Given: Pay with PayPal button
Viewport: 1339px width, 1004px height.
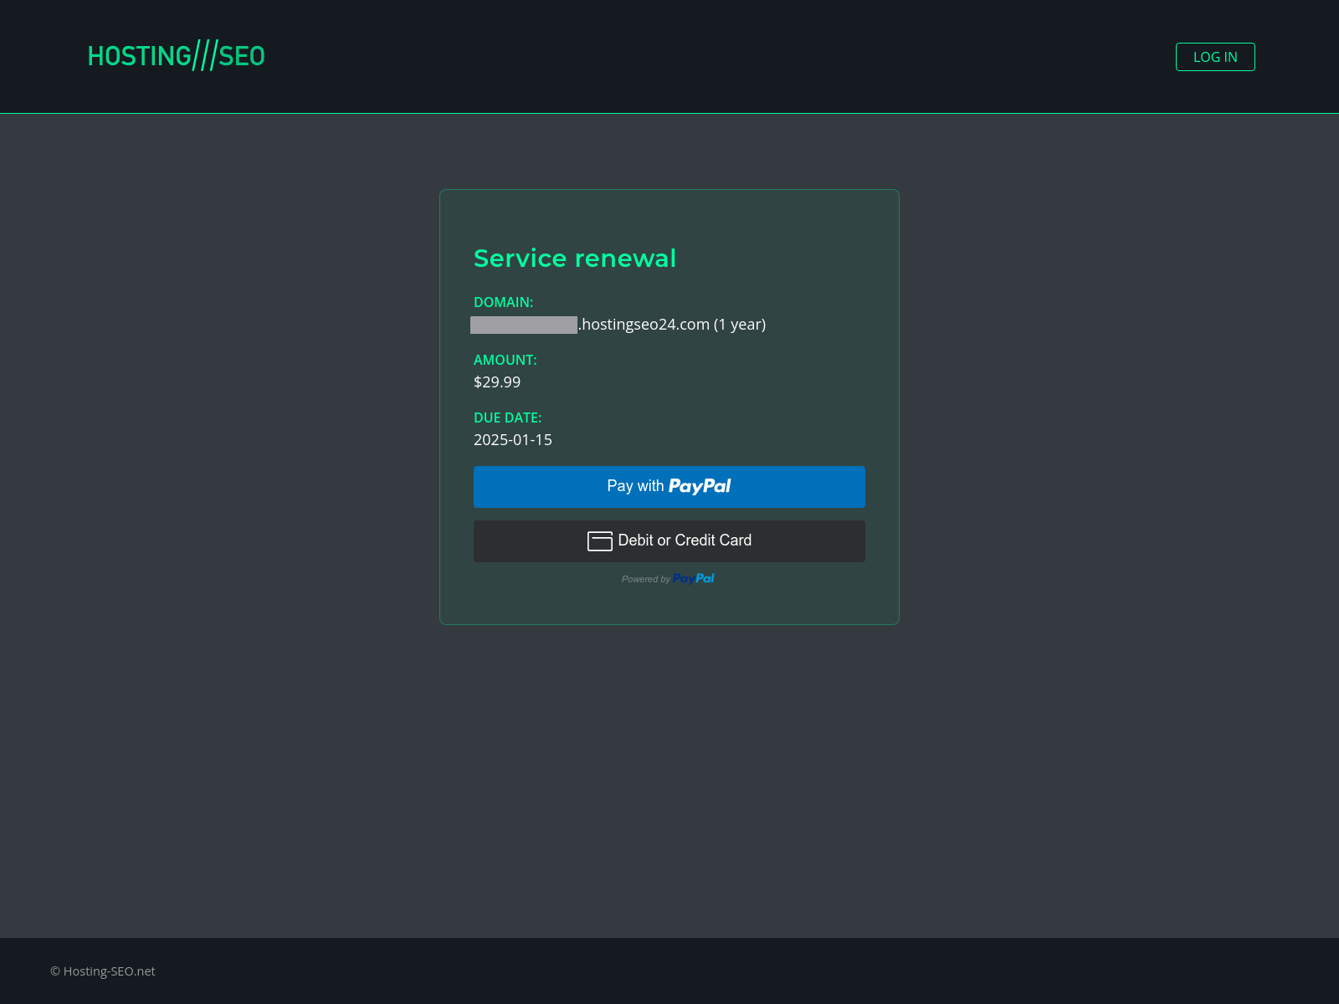Looking at the screenshot, I should 669,487.
